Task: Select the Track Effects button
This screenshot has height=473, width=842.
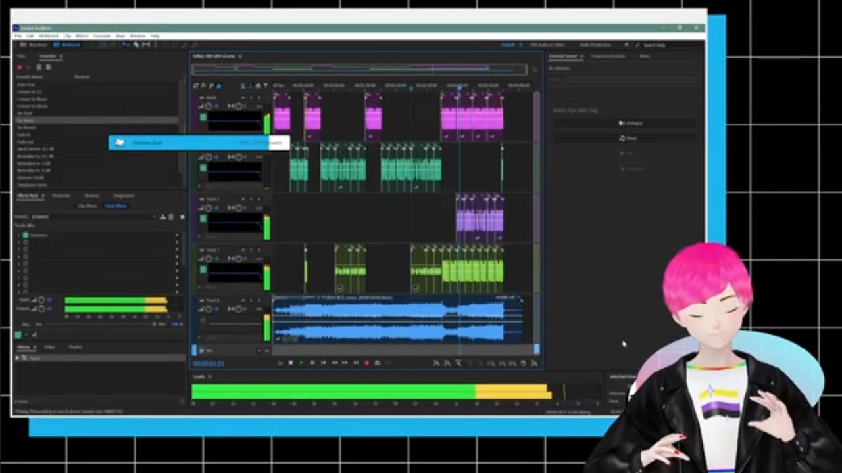Action: coord(116,206)
